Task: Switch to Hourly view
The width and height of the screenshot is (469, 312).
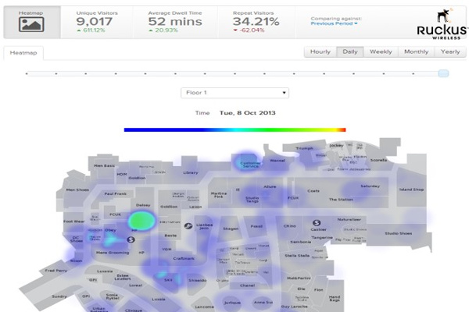Action: (x=320, y=51)
